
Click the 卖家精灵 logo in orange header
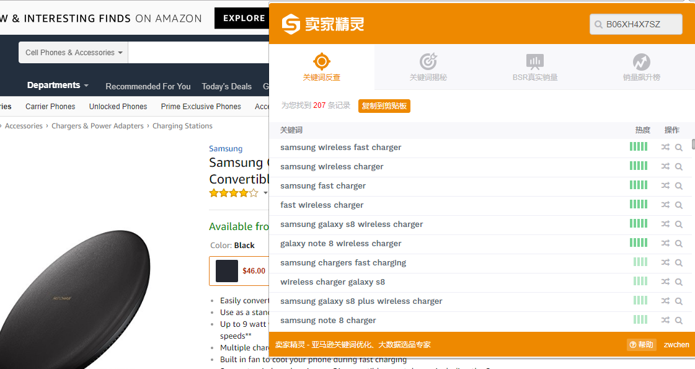click(322, 24)
